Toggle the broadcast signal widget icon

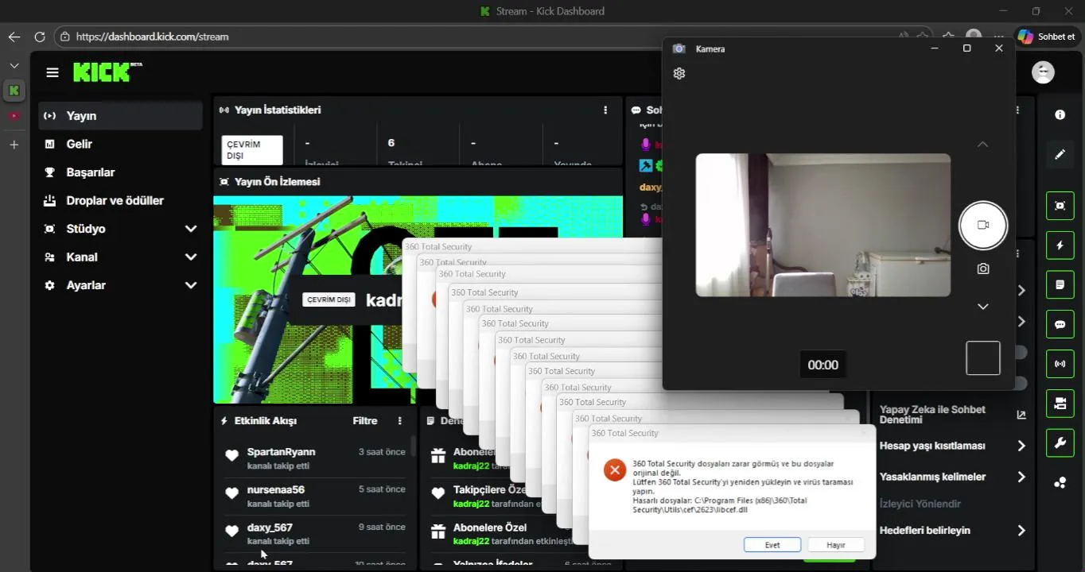pyautogui.click(x=1060, y=364)
